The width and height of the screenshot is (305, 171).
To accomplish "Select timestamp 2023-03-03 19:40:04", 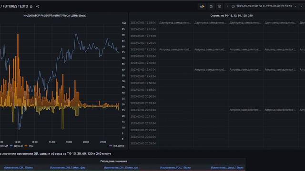I will point(143,70).
